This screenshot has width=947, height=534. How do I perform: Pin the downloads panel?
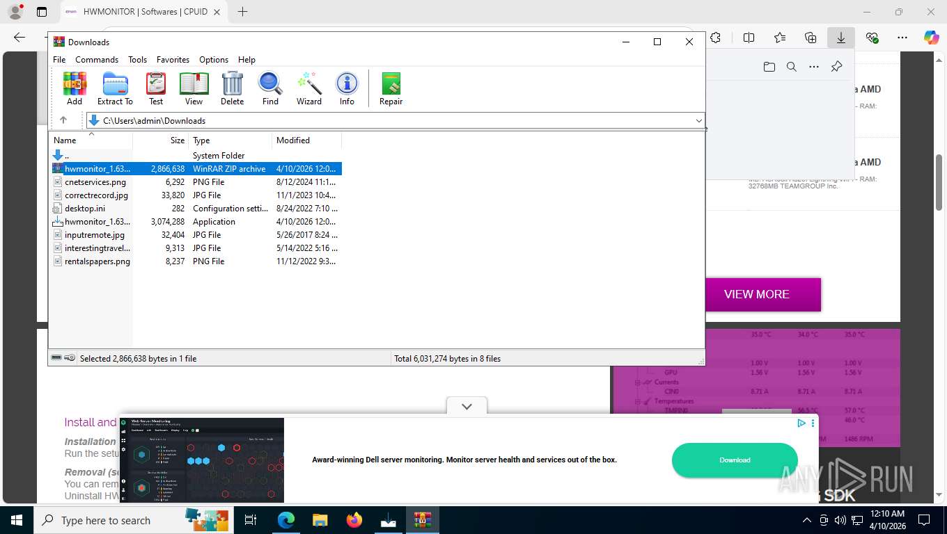tap(837, 67)
